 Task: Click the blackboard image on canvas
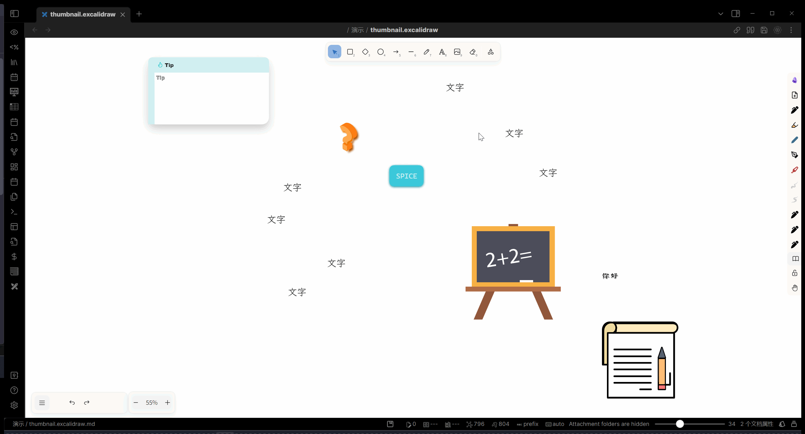click(513, 257)
